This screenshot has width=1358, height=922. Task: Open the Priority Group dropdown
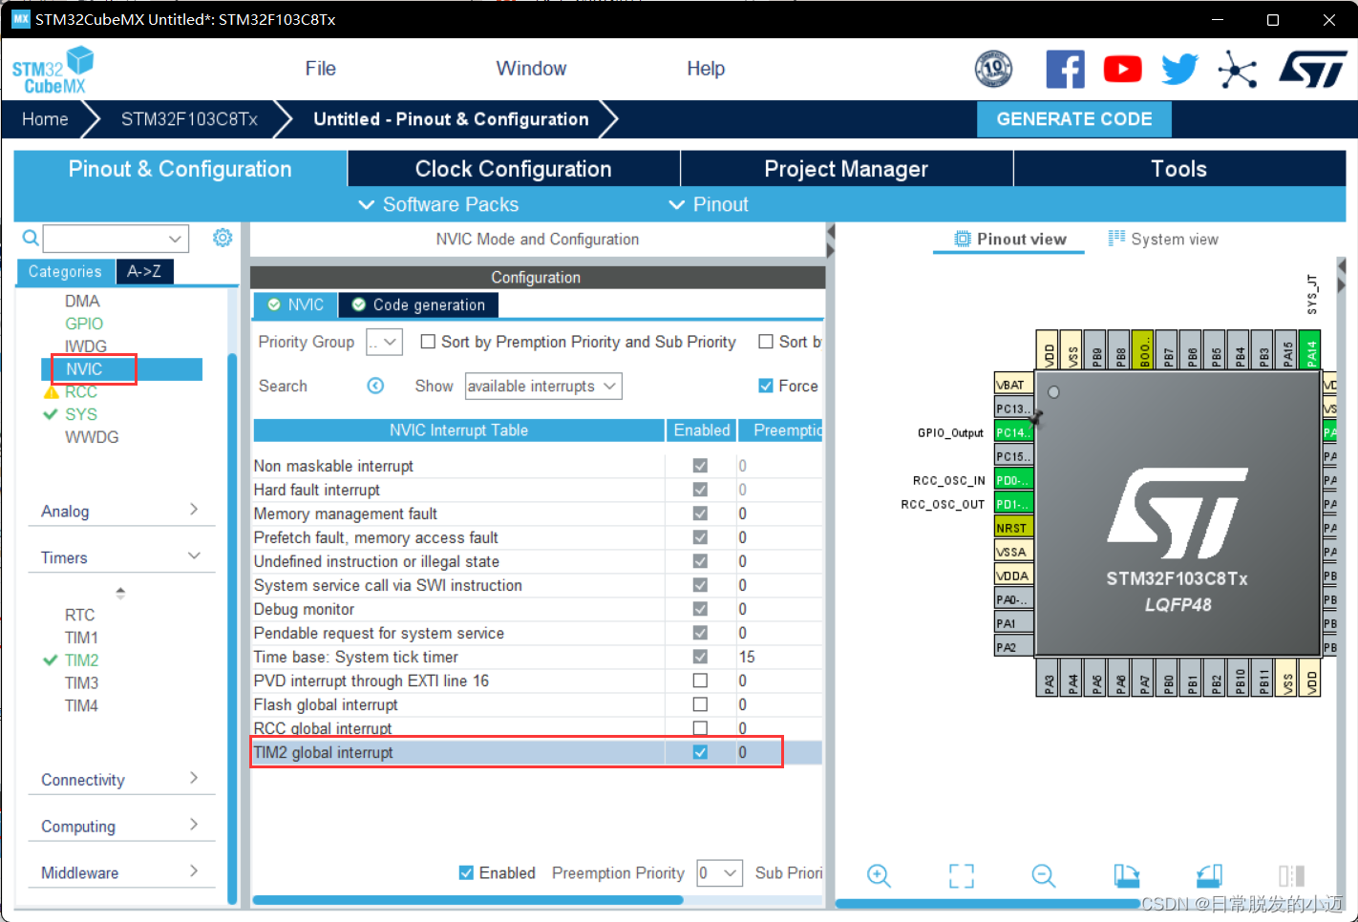[x=384, y=342]
